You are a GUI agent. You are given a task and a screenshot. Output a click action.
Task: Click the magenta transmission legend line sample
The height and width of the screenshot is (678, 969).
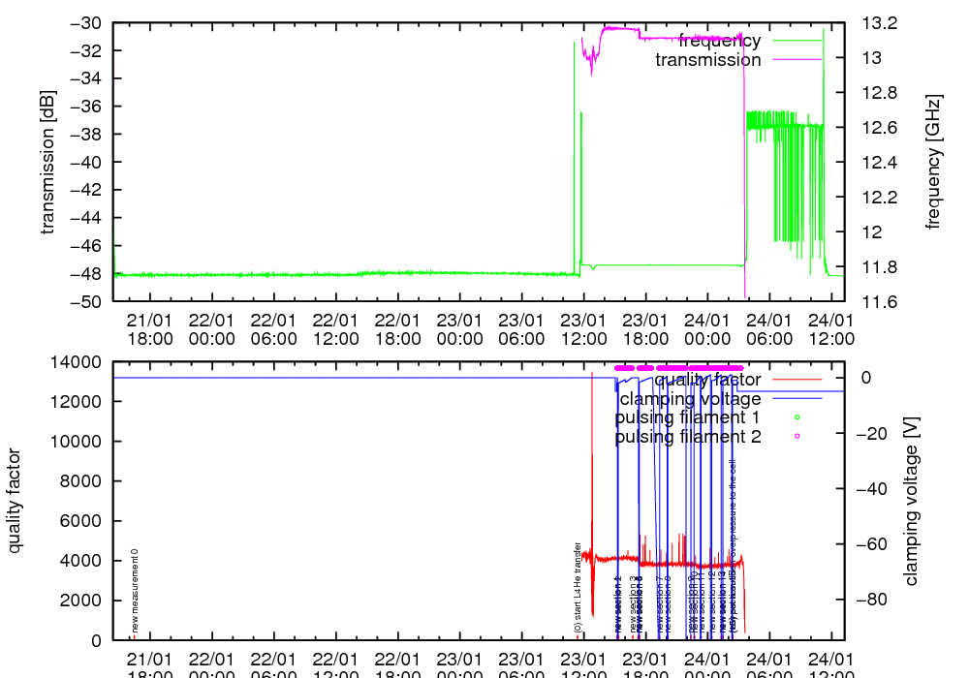click(797, 60)
